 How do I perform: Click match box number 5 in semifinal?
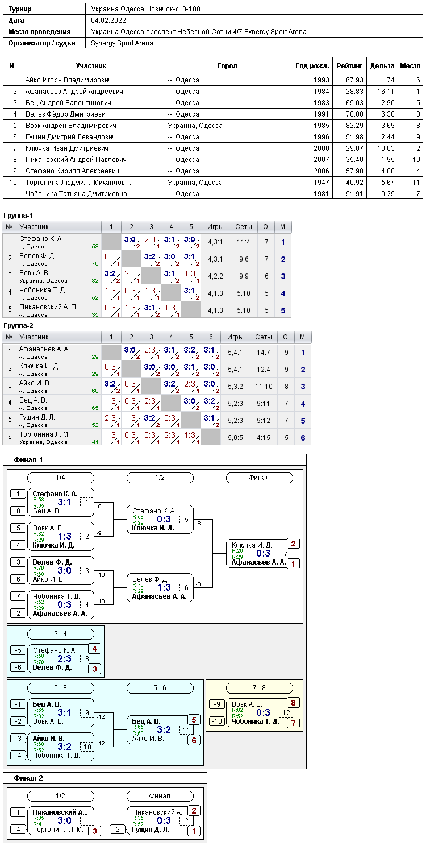186,520
